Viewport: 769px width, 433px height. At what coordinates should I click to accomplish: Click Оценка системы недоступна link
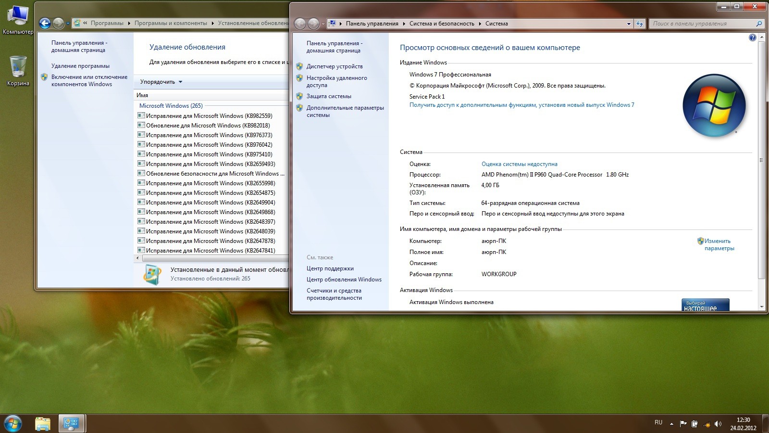click(x=519, y=164)
